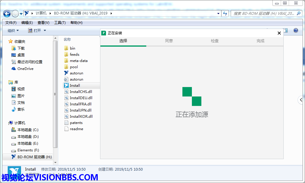Click the BD-ROM drive (H:) icon
The height and width of the screenshot is (183, 305).
14,157
